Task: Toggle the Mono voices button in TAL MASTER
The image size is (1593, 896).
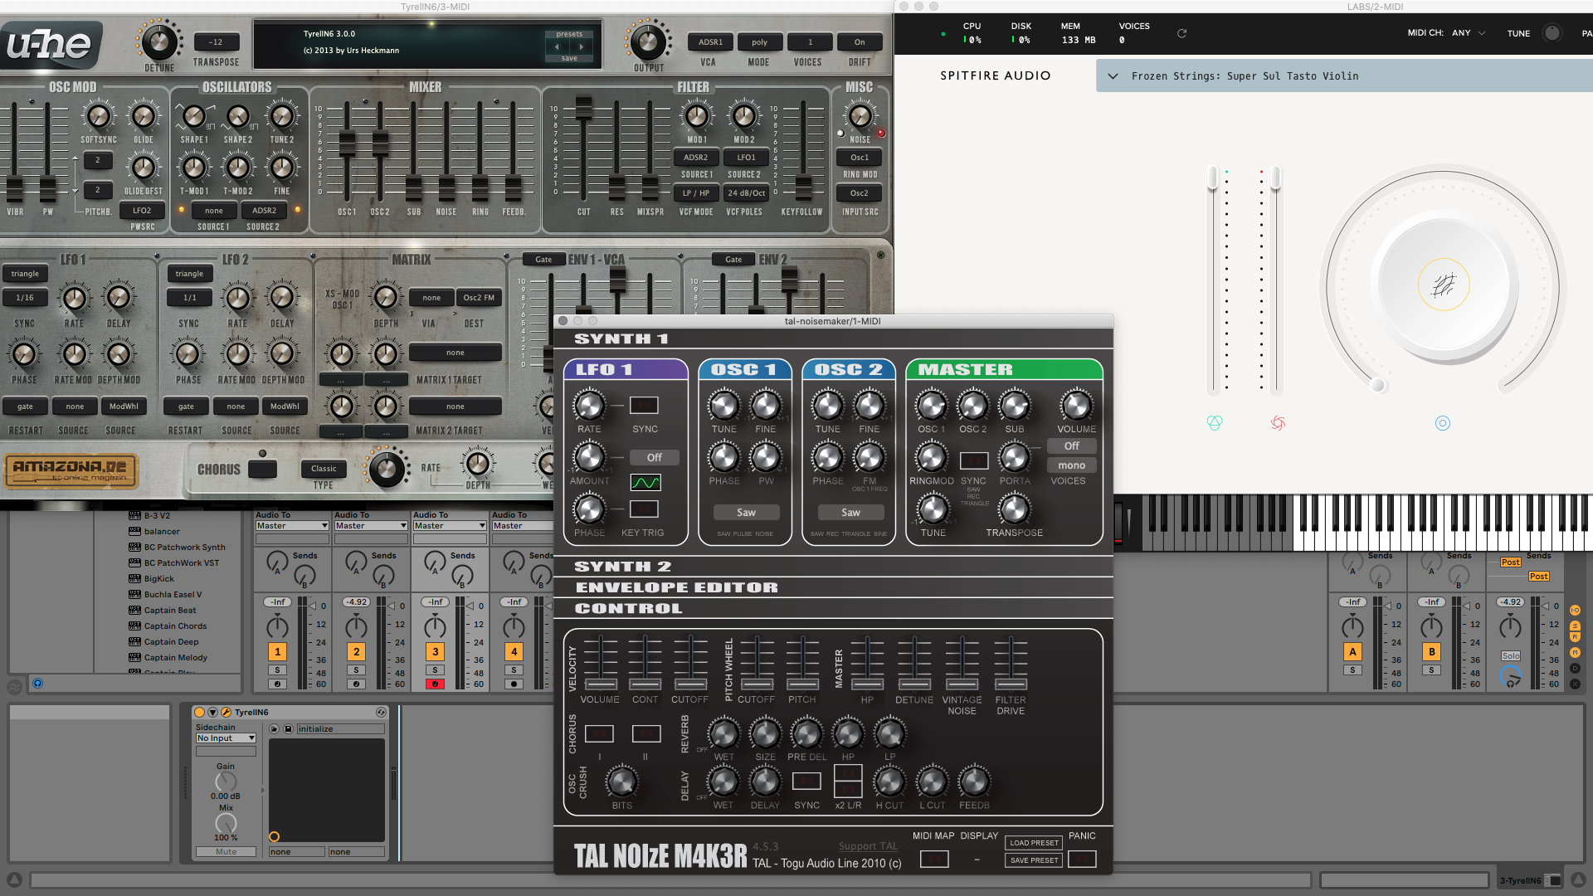Action: [x=1070, y=464]
